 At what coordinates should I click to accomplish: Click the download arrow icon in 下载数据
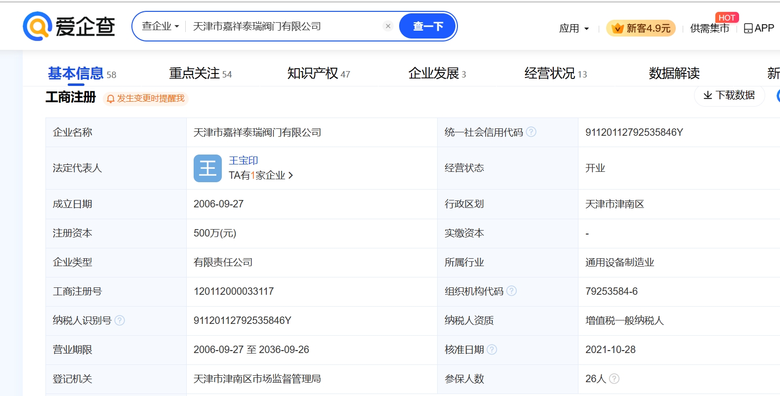[x=708, y=95]
